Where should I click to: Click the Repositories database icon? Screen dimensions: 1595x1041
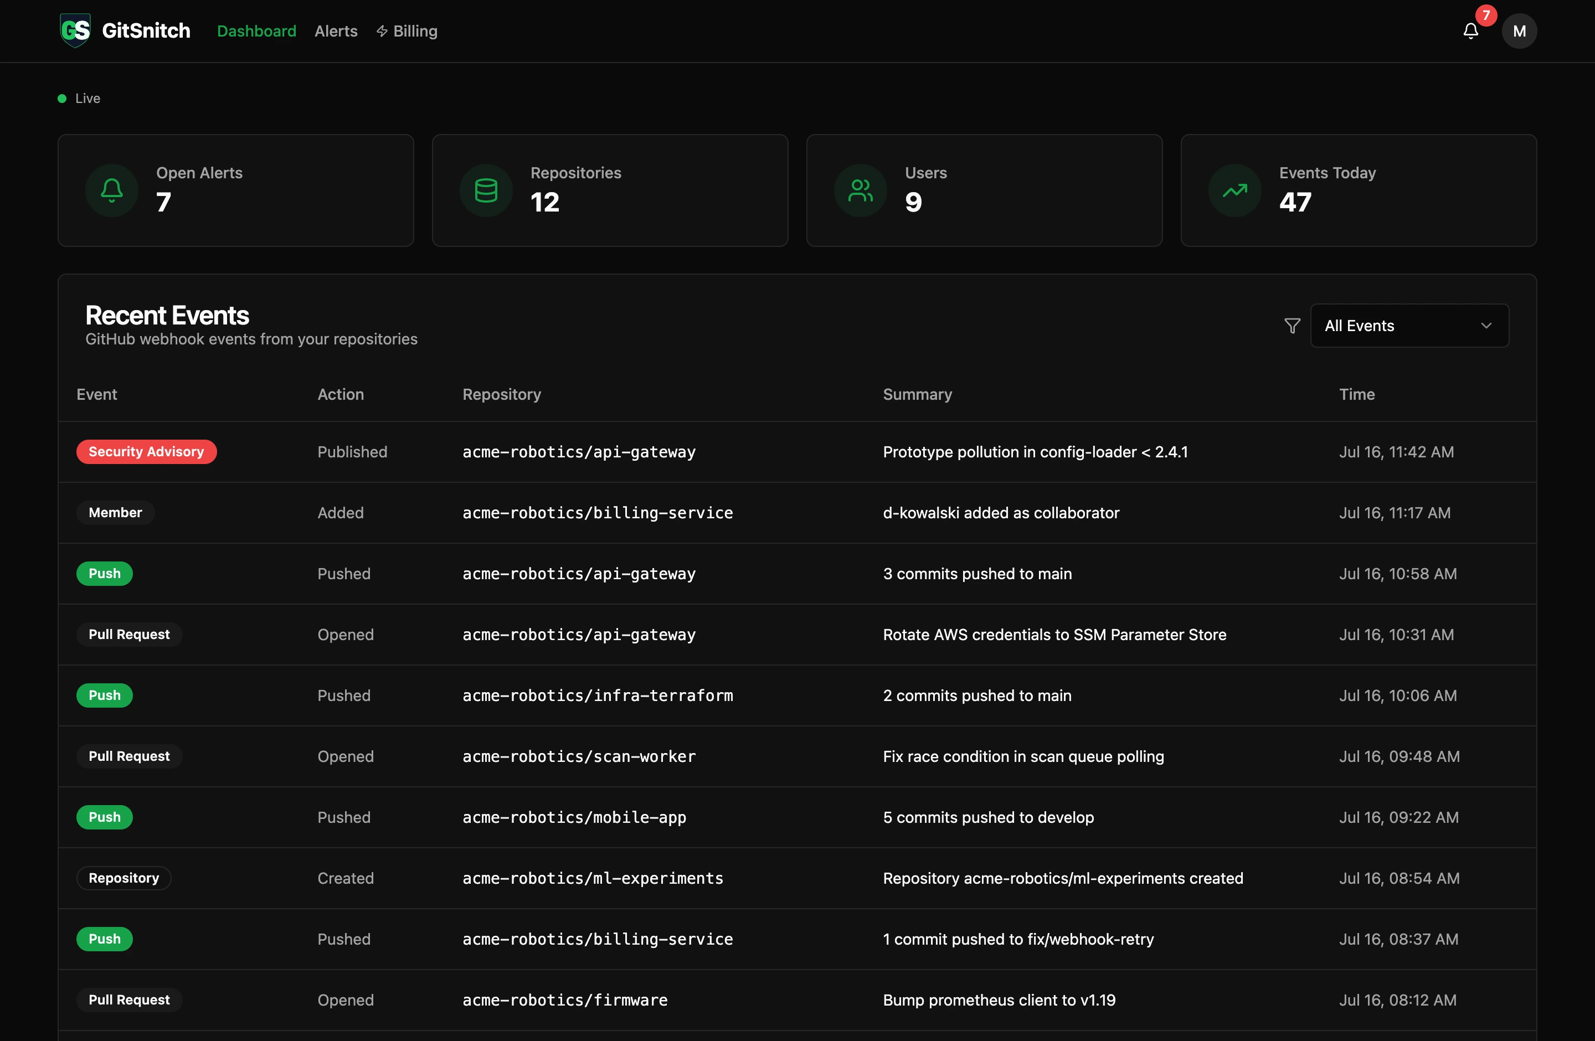click(486, 190)
